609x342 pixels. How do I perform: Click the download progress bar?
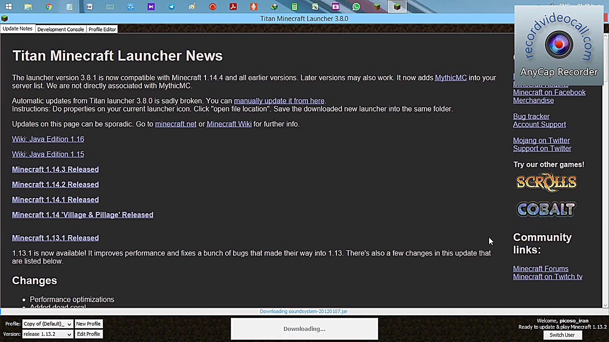coord(304,312)
